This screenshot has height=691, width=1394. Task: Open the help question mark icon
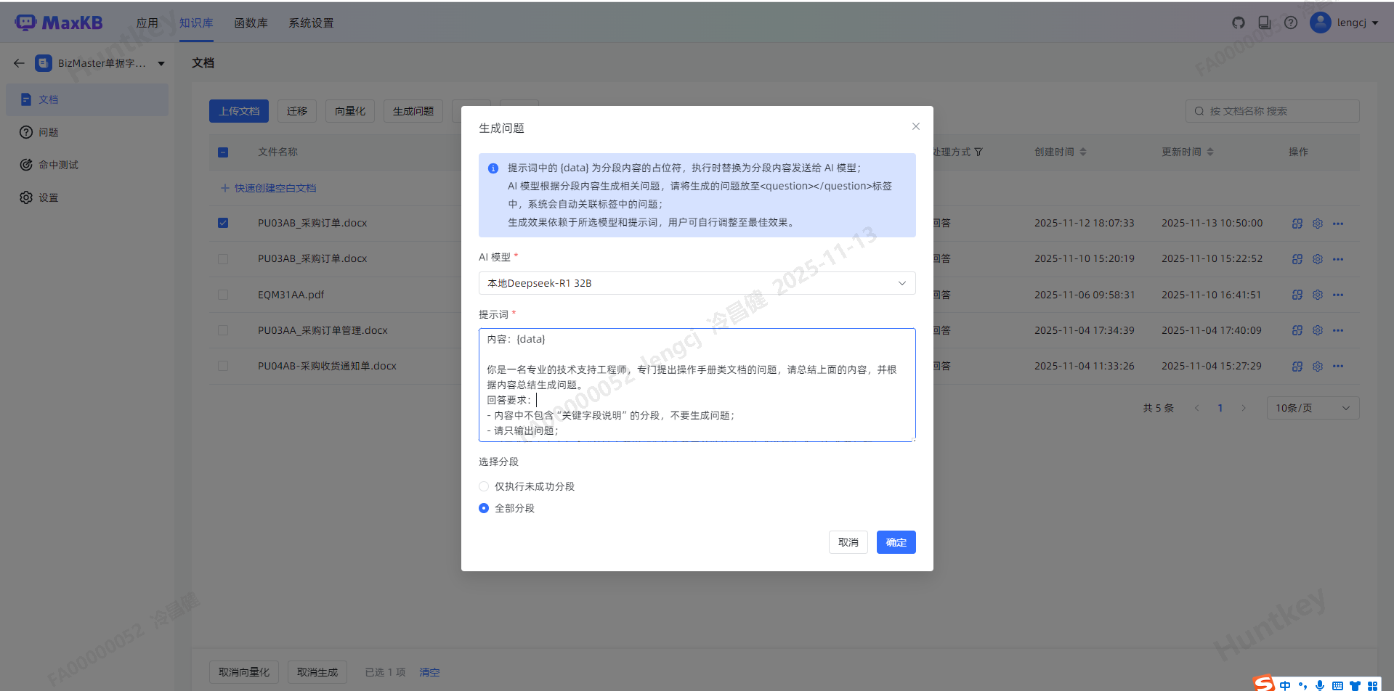pos(1291,23)
